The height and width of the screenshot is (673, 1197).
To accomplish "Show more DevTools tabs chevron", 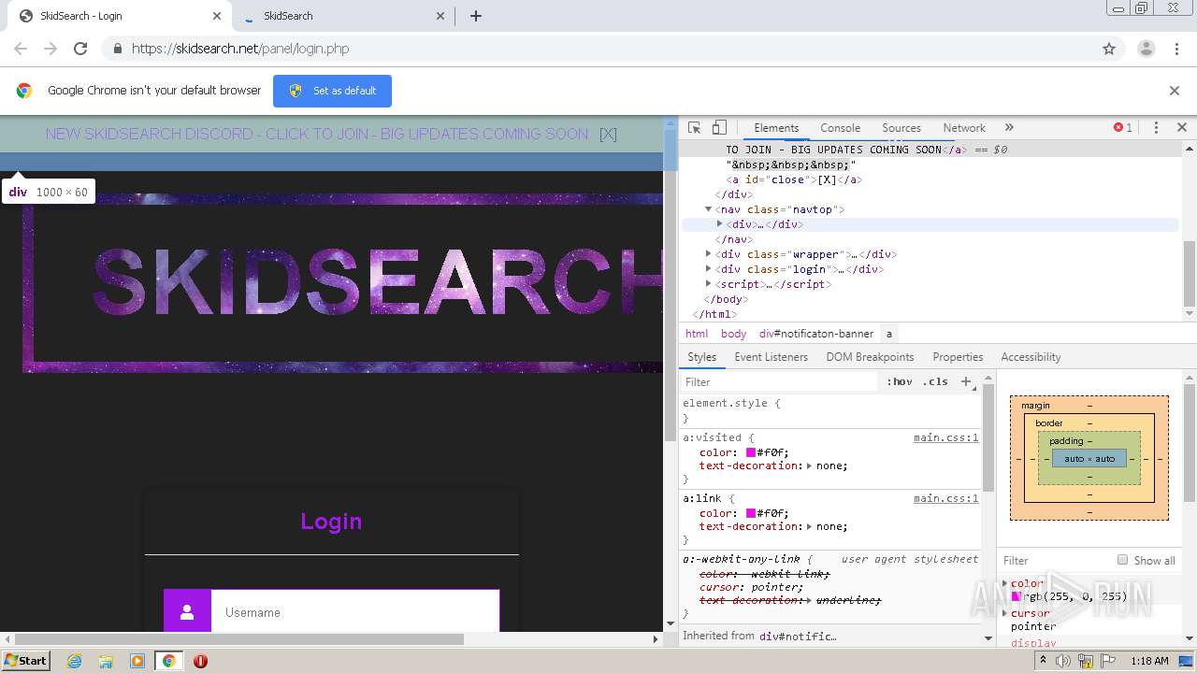I will [x=1009, y=128].
